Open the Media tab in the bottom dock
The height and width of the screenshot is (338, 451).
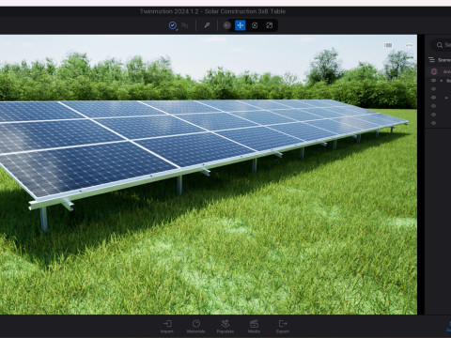click(x=254, y=327)
